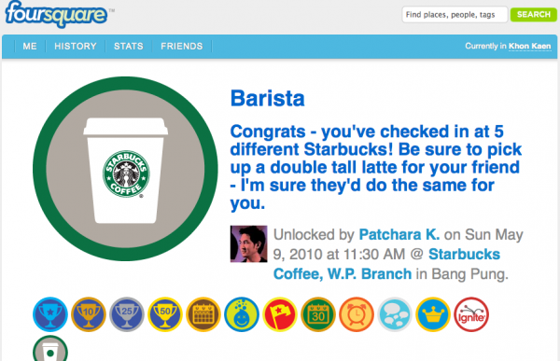Click the 'in Bang Pung.' location text

[462, 274]
